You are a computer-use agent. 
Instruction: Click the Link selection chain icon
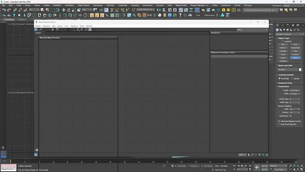pyautogui.click(x=15, y=10)
